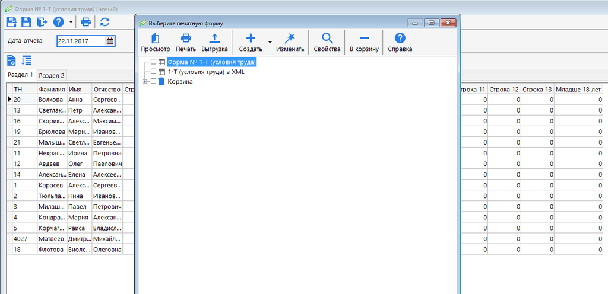The image size is (608, 294).
Task: Close the Выберите печатную форму dialog
Action: click(x=448, y=23)
